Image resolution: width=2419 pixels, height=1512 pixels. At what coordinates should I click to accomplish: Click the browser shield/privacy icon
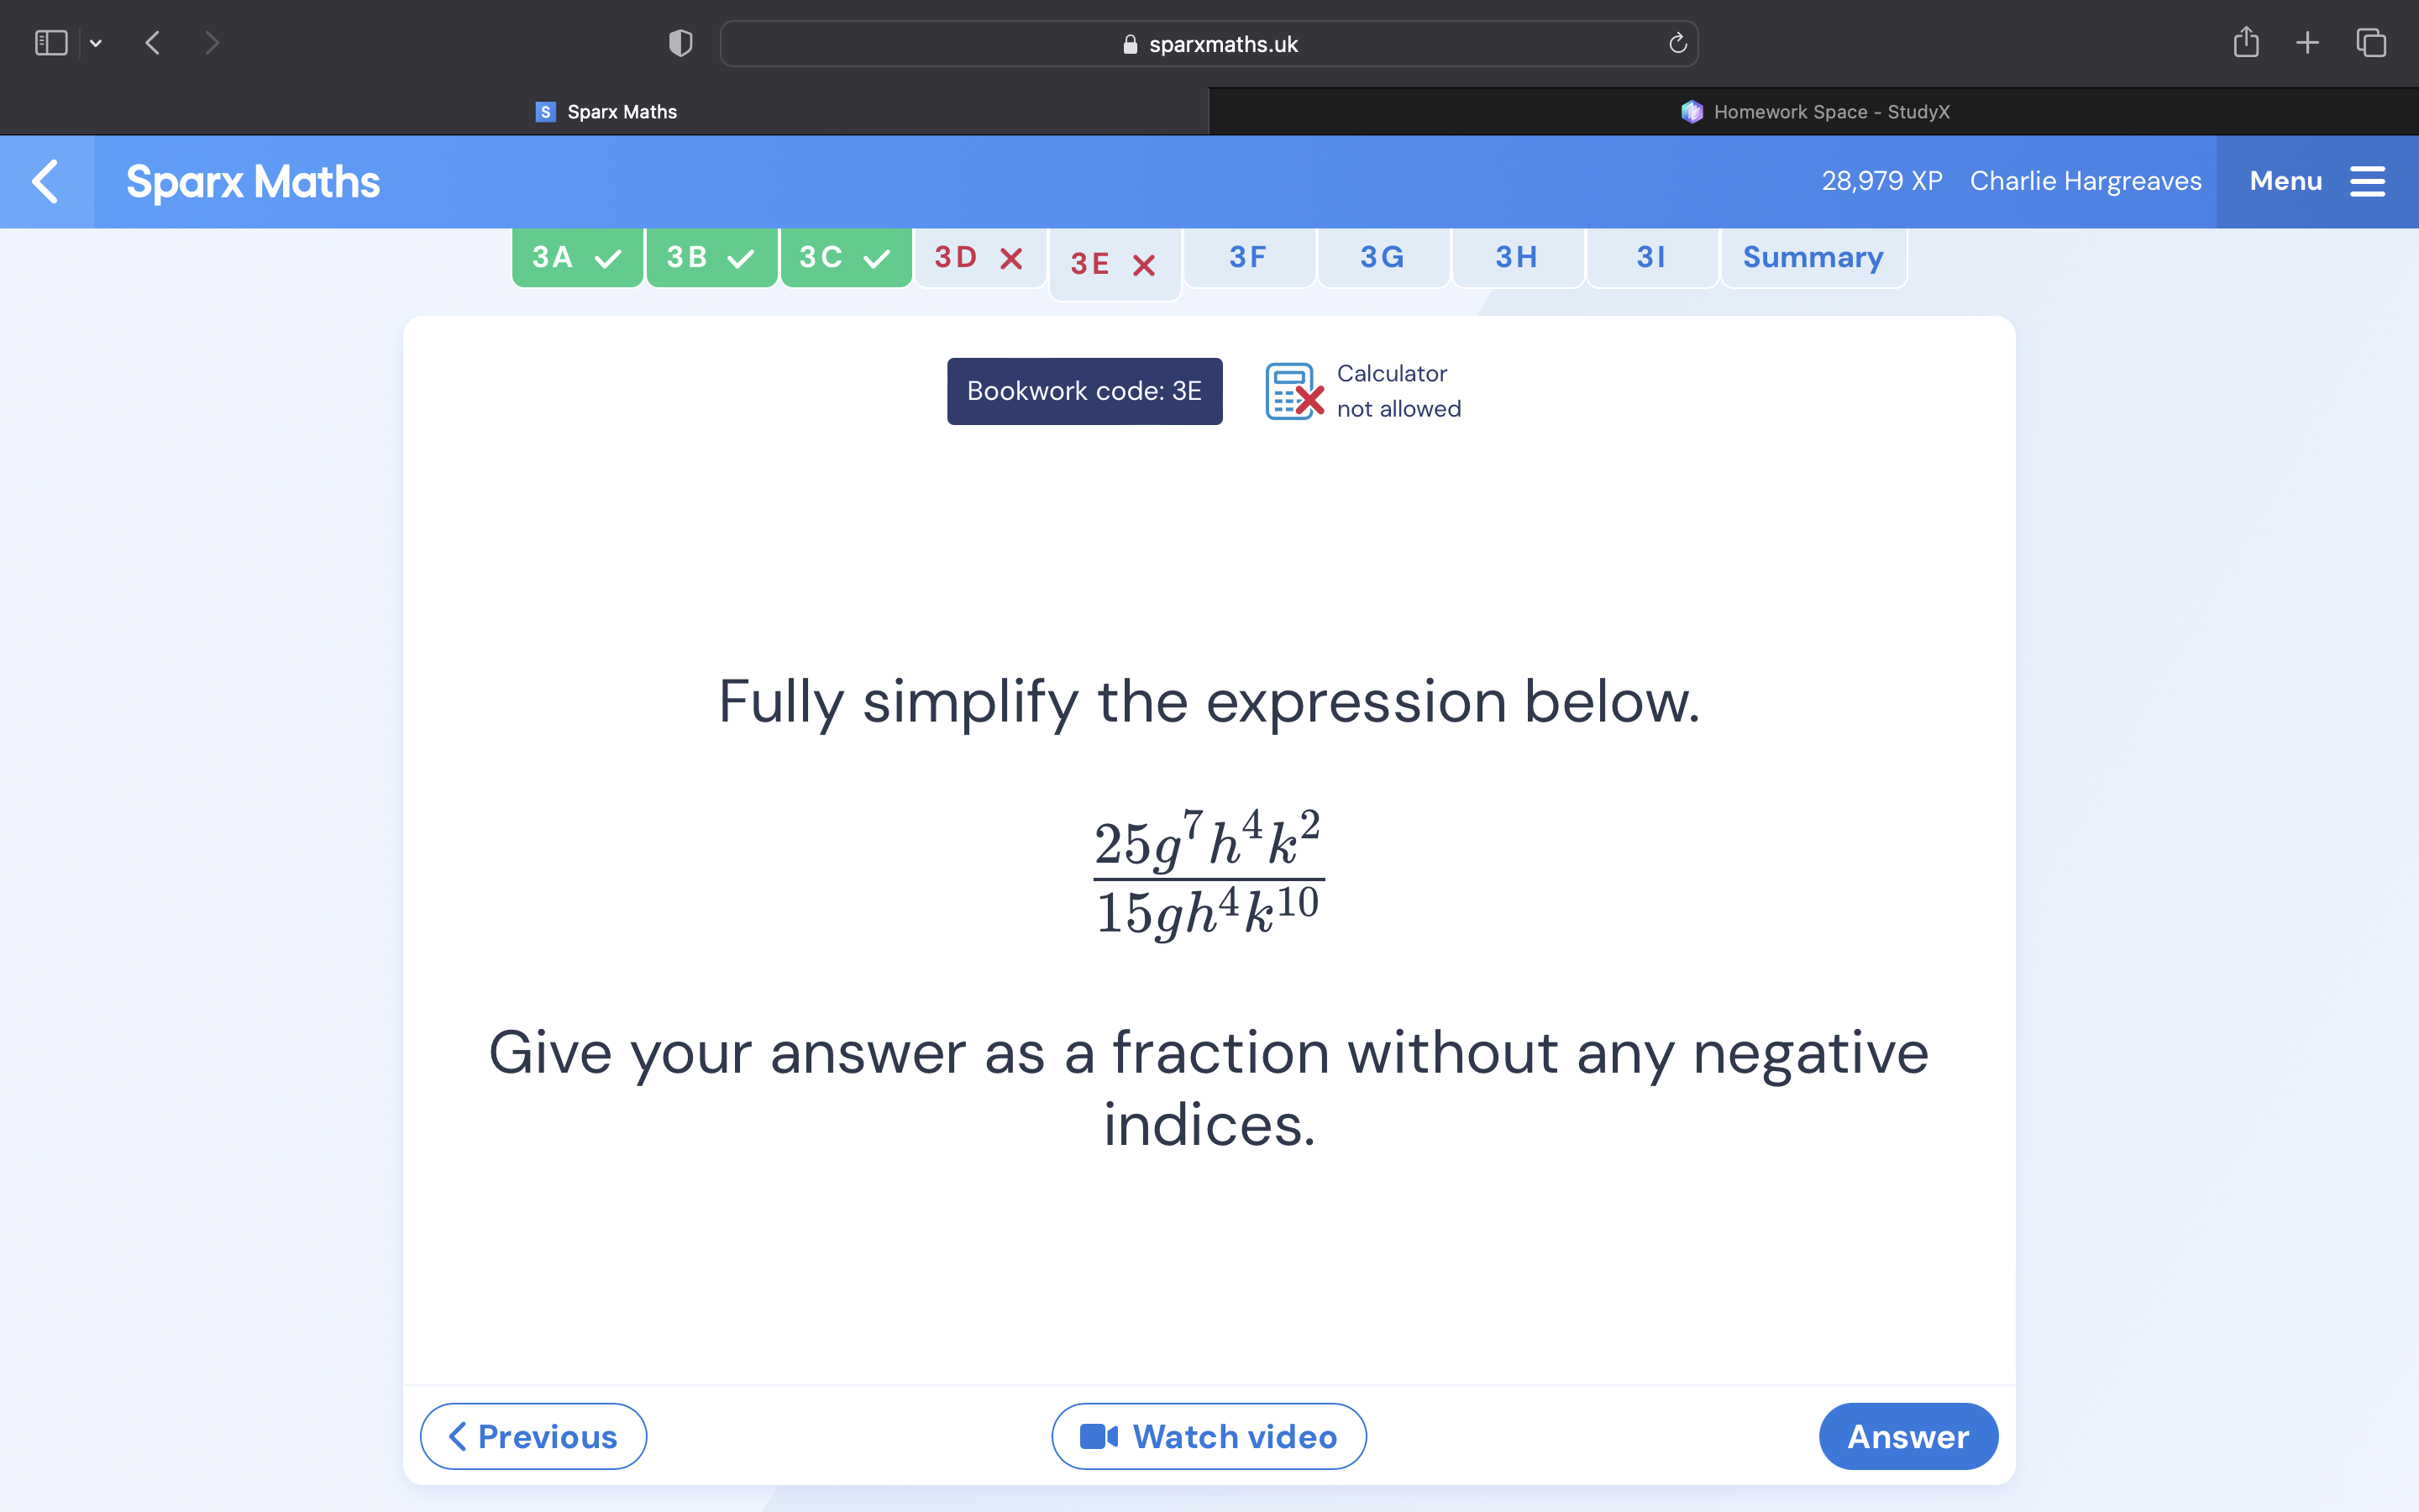click(680, 44)
